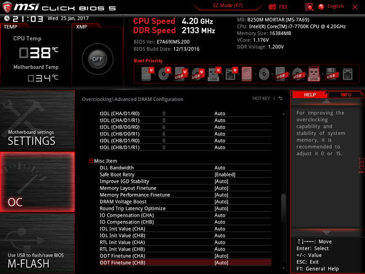
Task: Select the tIOL (CHB/D0/R1) row label
Action: [x=120, y=134]
